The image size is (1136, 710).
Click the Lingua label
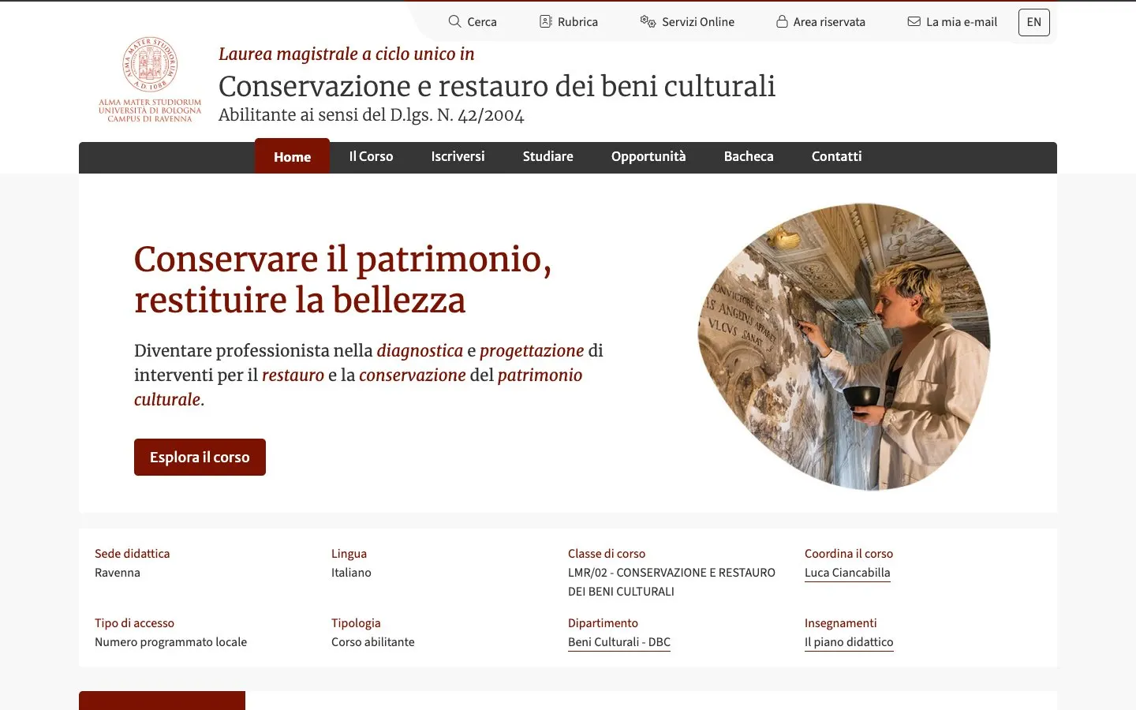click(349, 554)
